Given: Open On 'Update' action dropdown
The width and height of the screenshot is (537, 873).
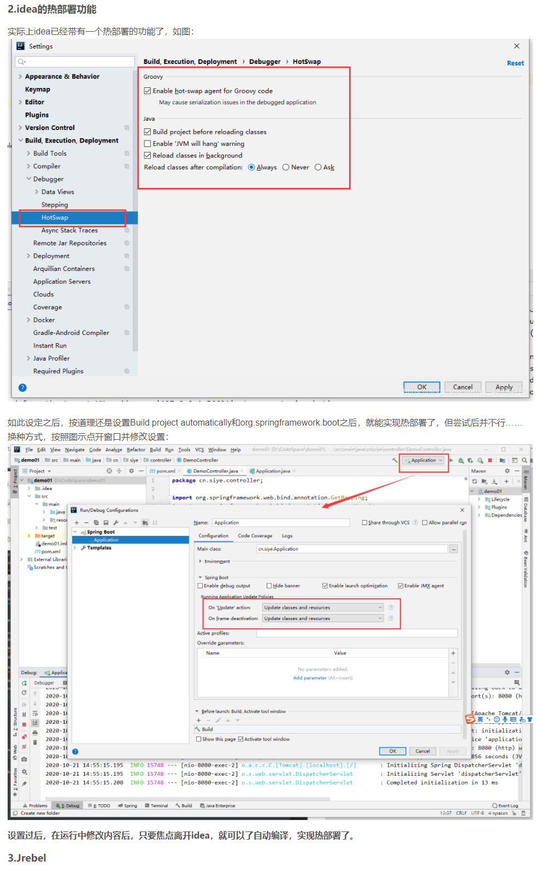Looking at the screenshot, I should 323,607.
